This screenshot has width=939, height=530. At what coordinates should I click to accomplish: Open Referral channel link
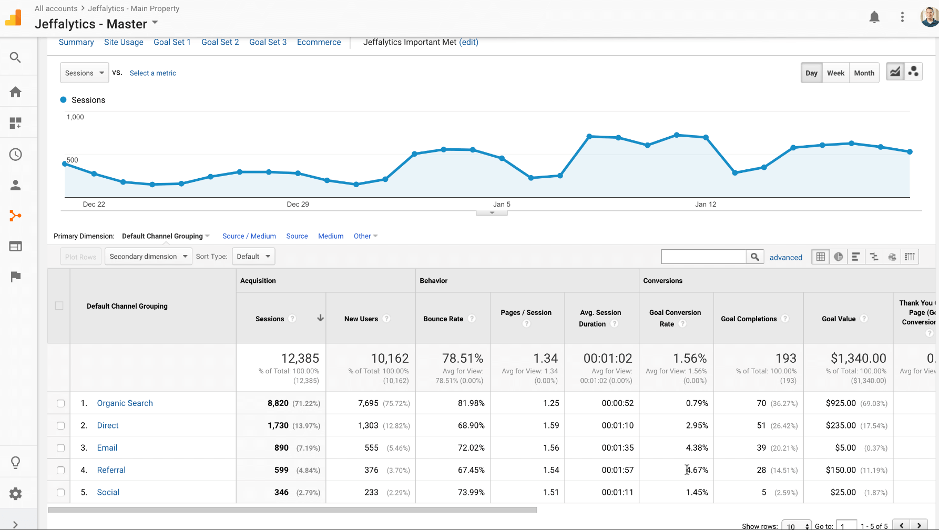(111, 470)
